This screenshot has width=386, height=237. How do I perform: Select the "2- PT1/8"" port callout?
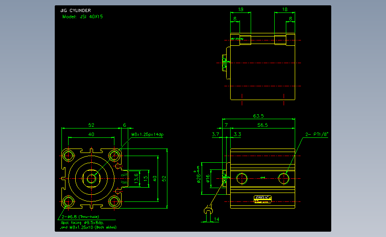coord(317,134)
